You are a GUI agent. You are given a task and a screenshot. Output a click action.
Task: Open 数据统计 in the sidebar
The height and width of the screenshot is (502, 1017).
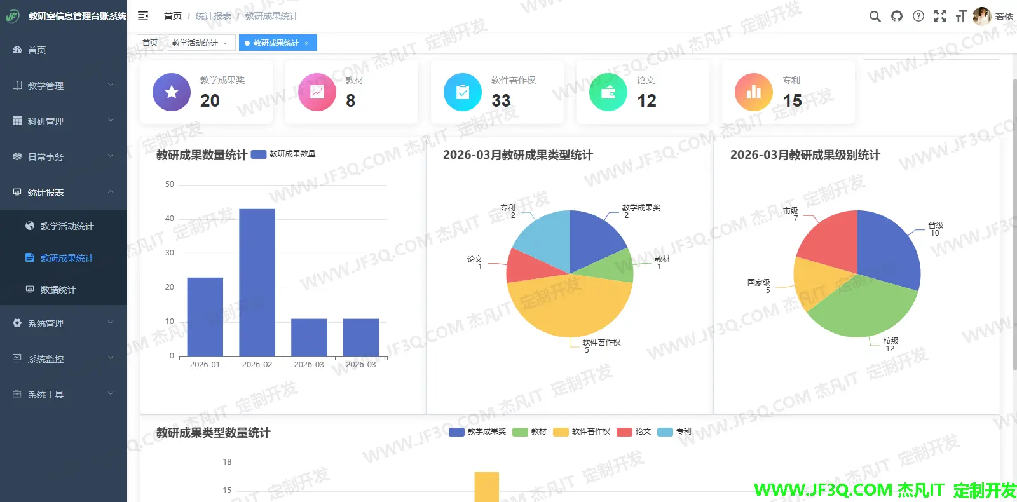coord(64,290)
